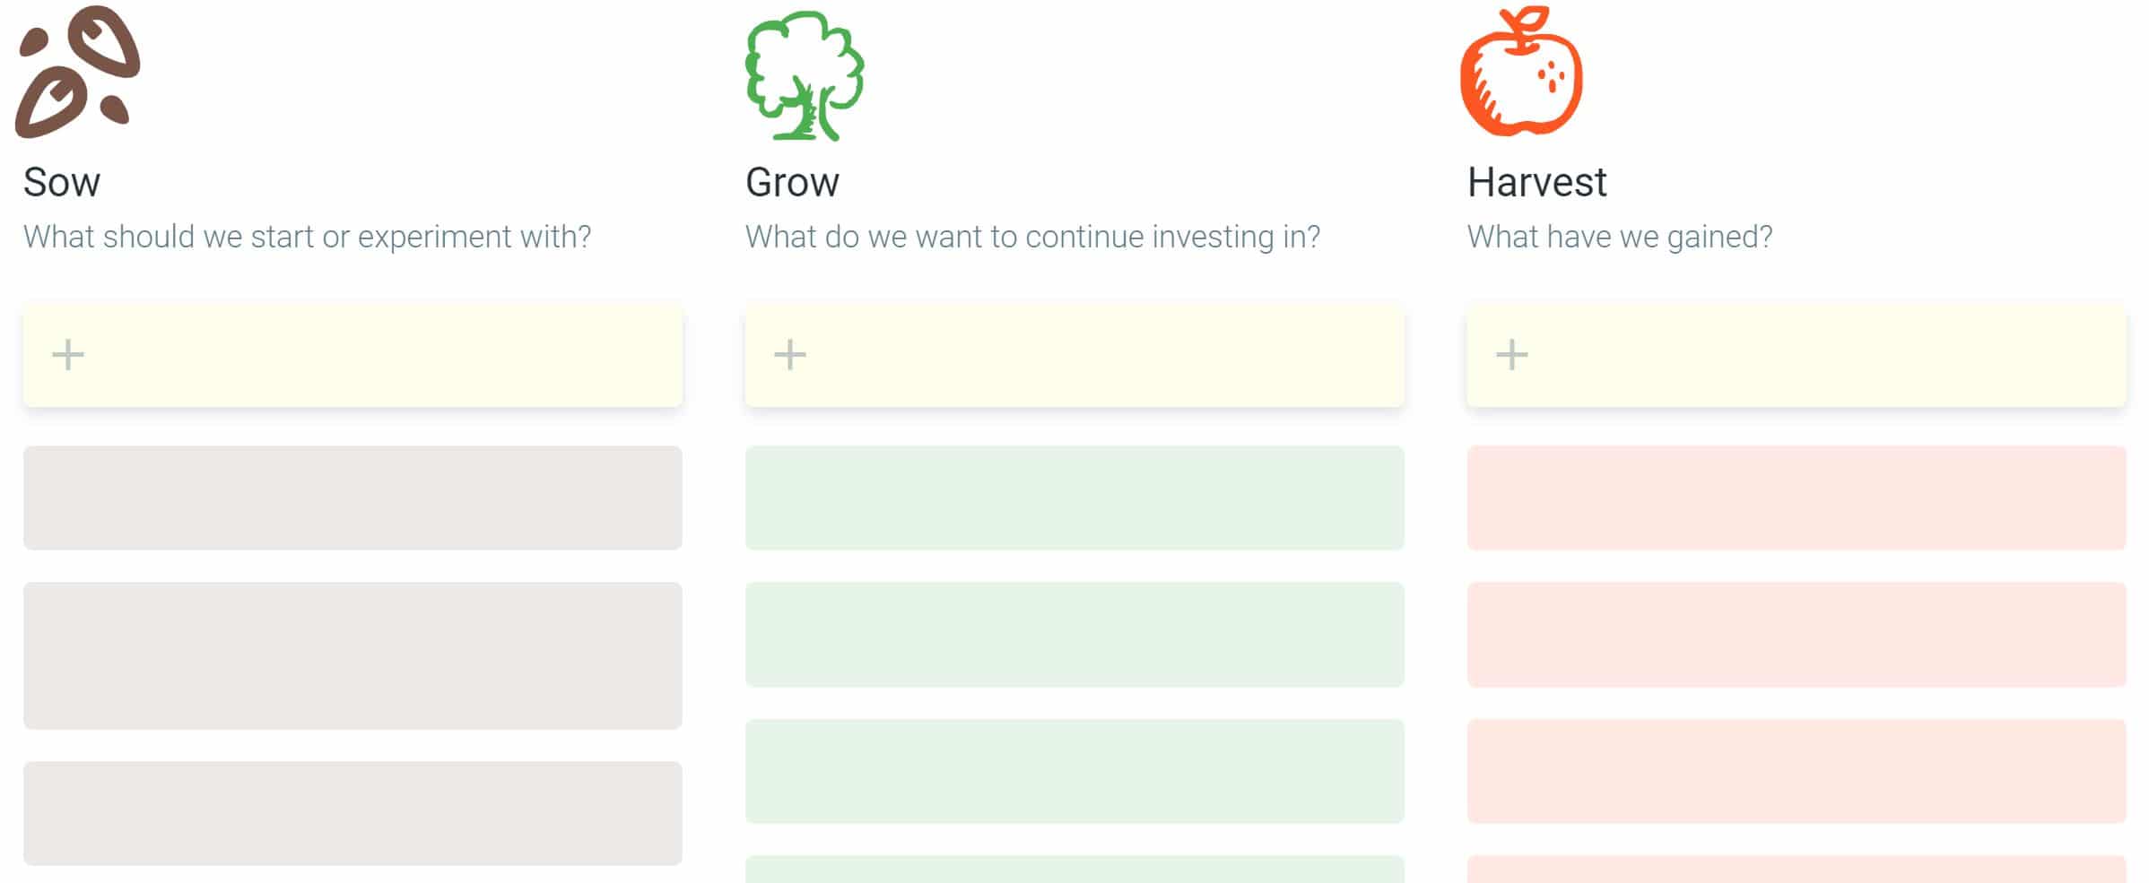Click the 'What have we gained?' subtitle
The image size is (2149, 883).
coord(1620,237)
